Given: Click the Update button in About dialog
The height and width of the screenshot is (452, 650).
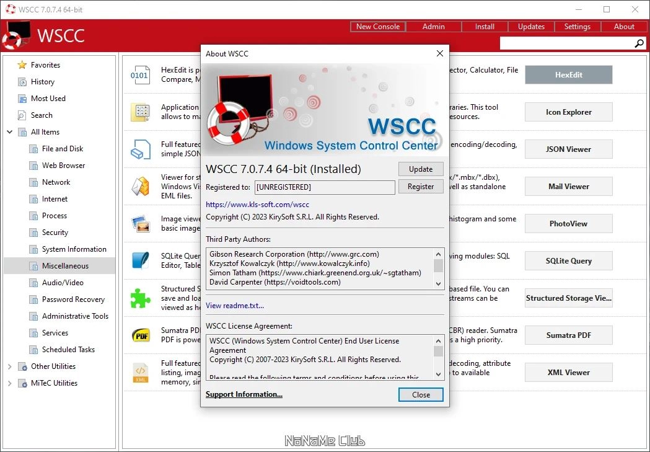Looking at the screenshot, I should point(421,169).
